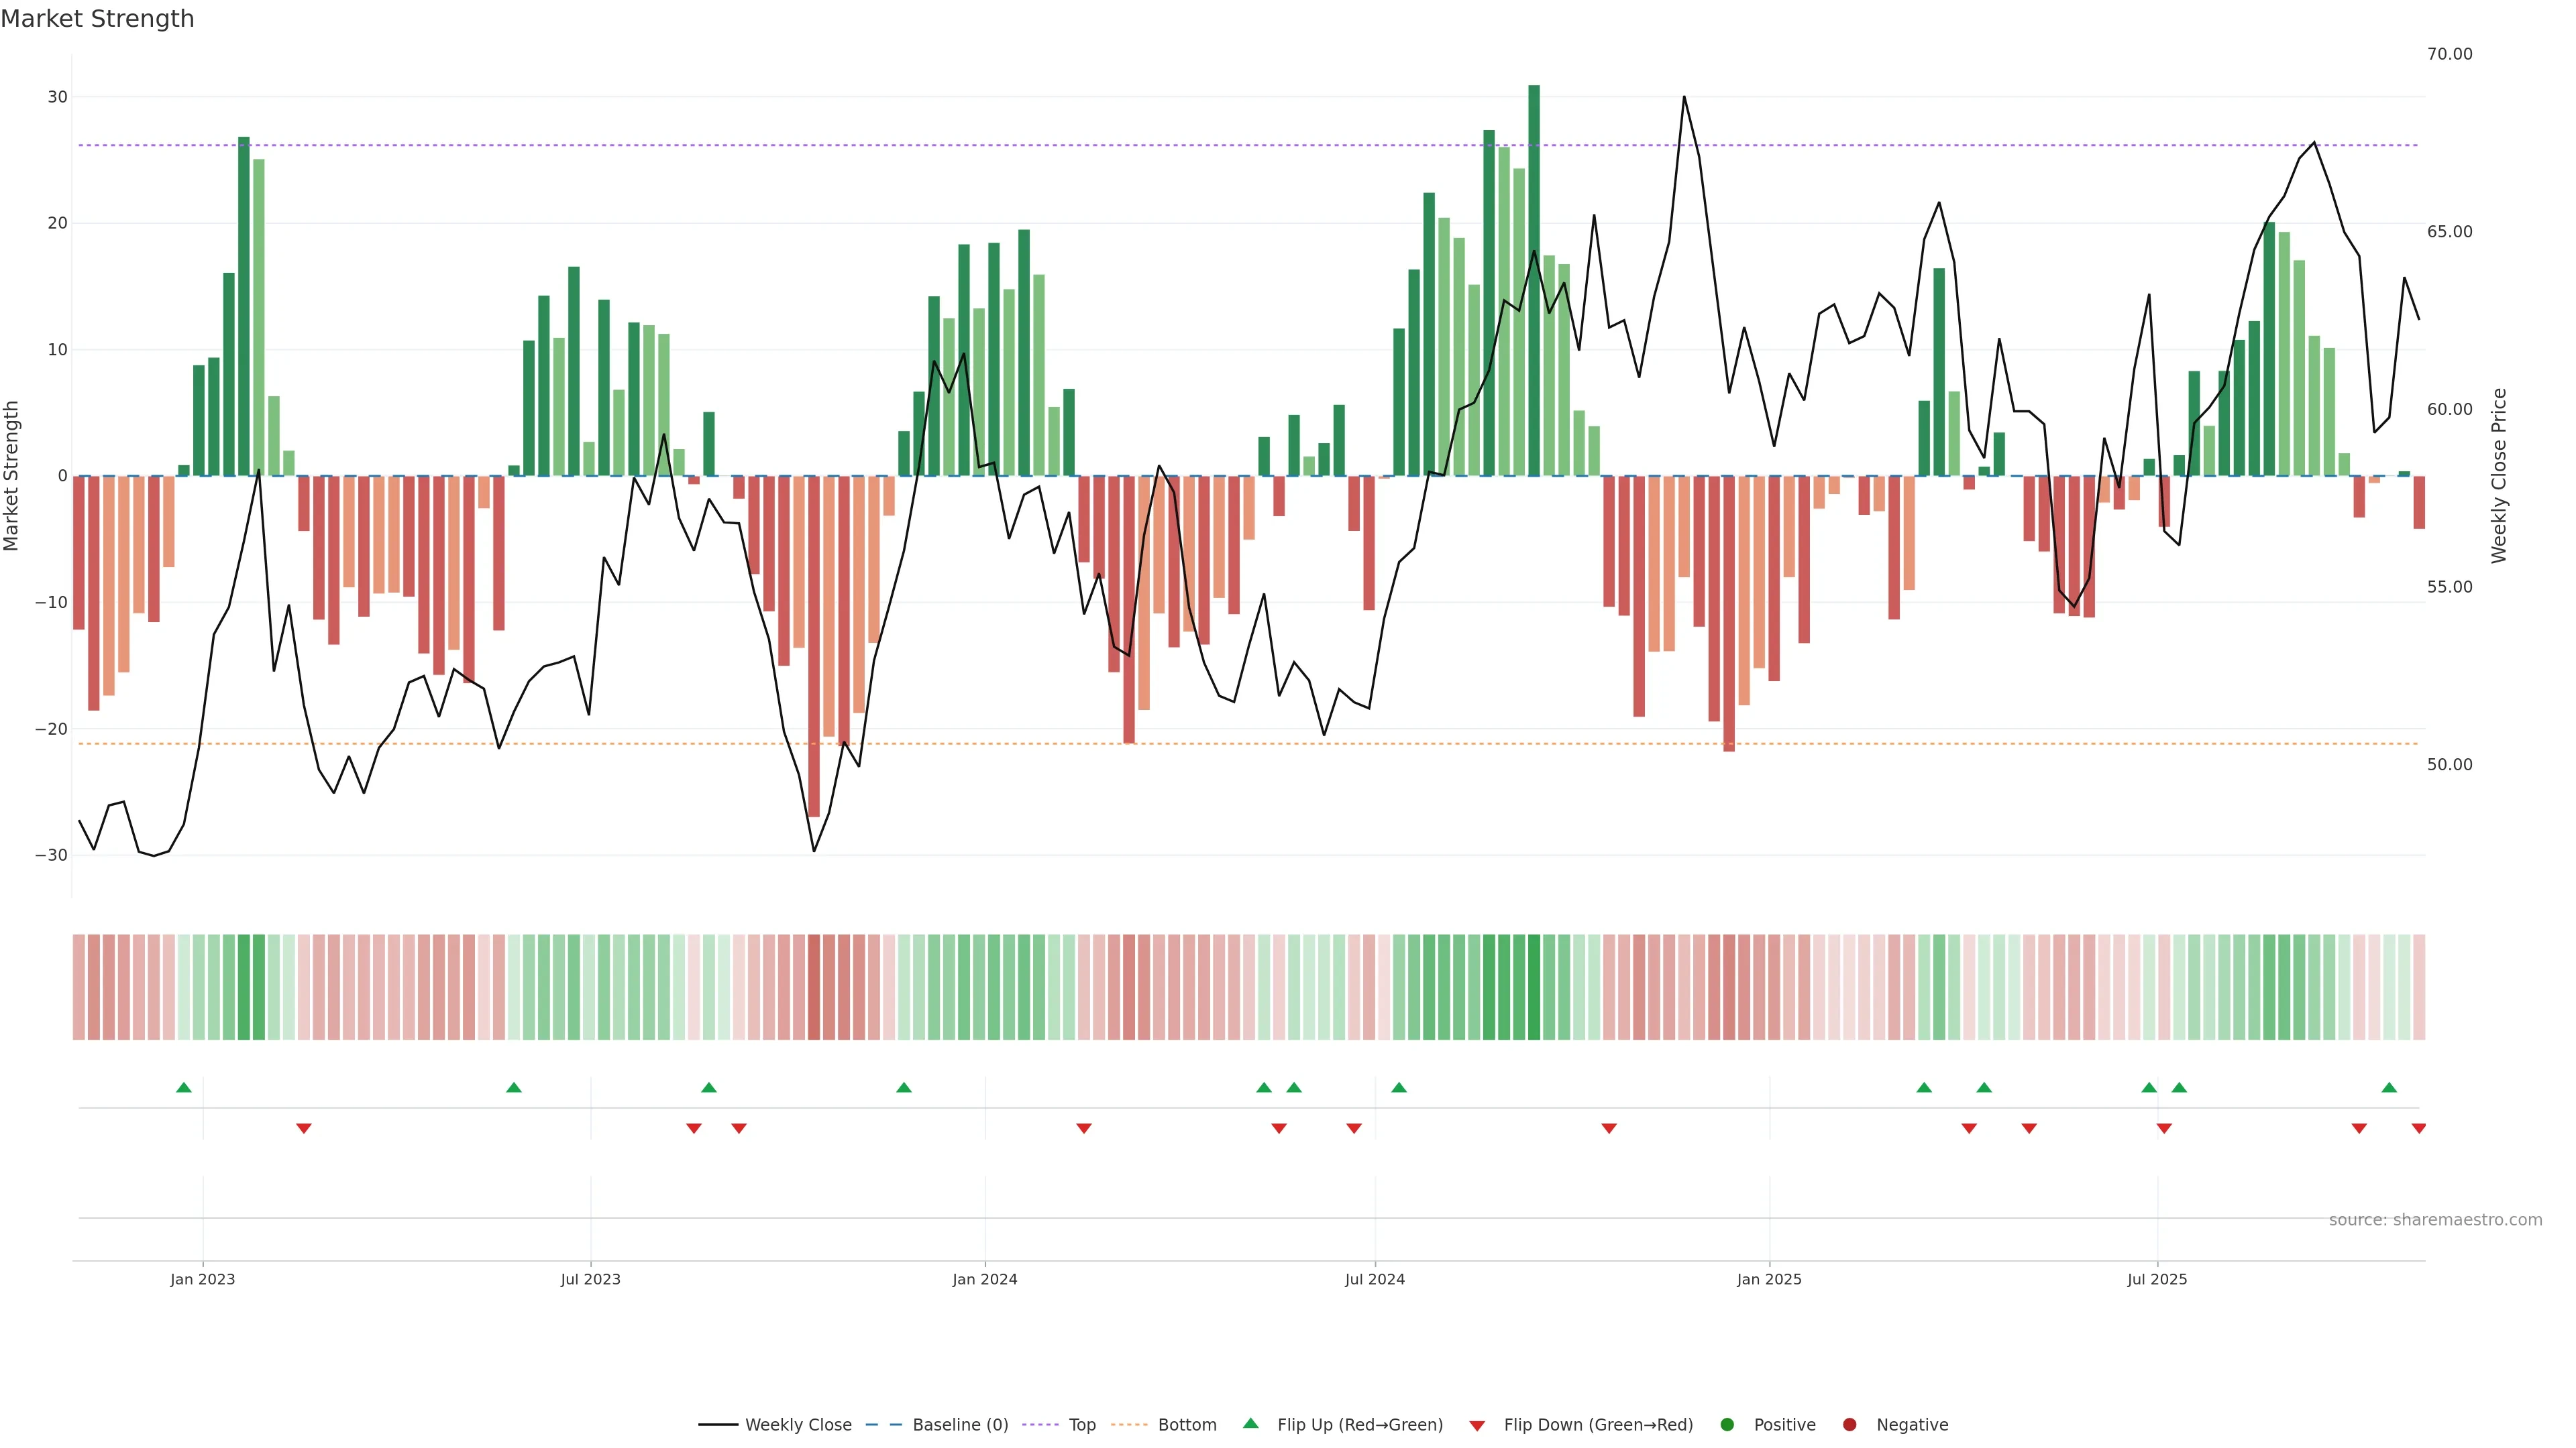Click the lone flip-down triangle between Jul 2024 and Jan 2025

(1609, 1128)
